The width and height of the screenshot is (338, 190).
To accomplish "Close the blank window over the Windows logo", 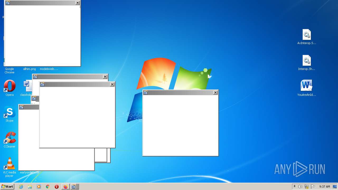I will (x=215, y=92).
